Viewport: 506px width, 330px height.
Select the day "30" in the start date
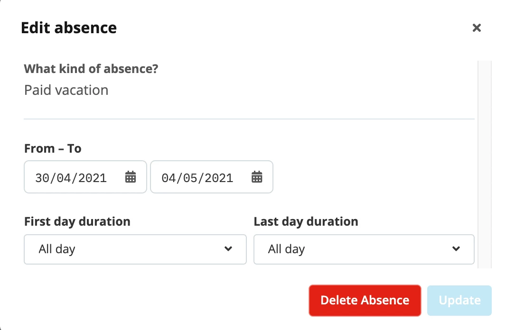pos(42,178)
